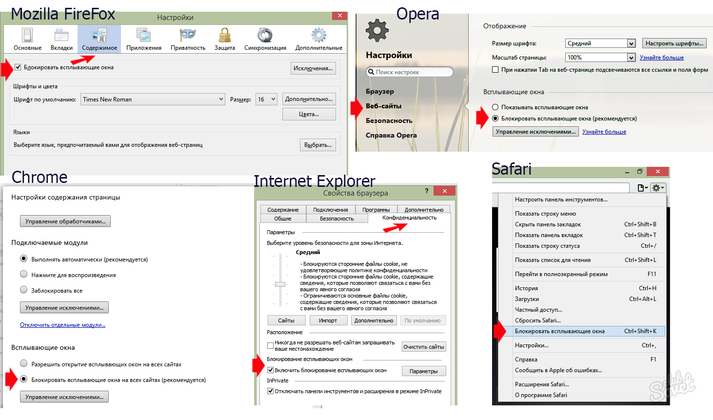Click IE Очистить сайты button

point(424,347)
